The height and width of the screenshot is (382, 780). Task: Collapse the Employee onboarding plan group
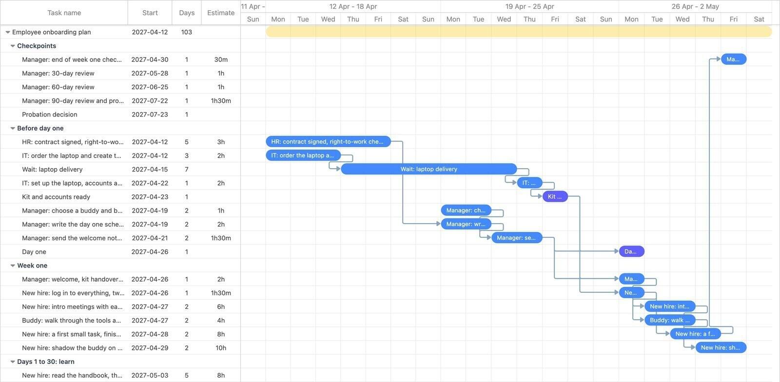pyautogui.click(x=8, y=32)
